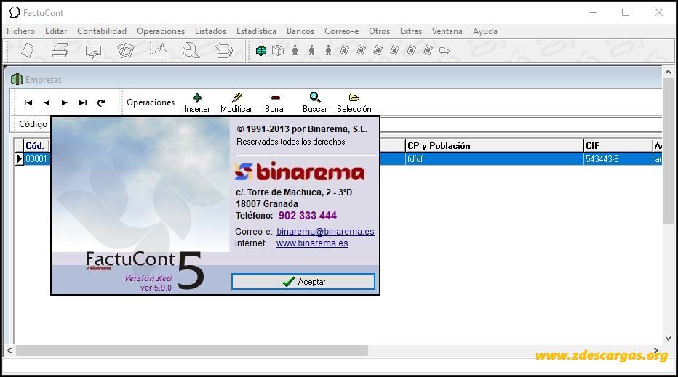The image size is (678, 377).
Task: Click the CP y Población column header
Action: pyautogui.click(x=494, y=146)
